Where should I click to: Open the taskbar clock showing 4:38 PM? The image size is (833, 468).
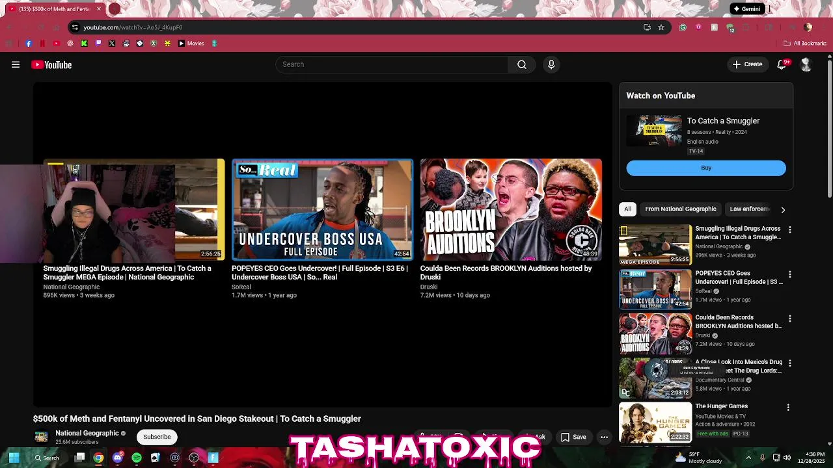[x=811, y=458]
